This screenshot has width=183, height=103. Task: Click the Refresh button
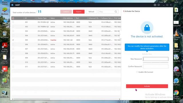[91, 12]
